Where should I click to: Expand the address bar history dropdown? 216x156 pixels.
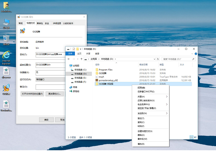coord(154,59)
